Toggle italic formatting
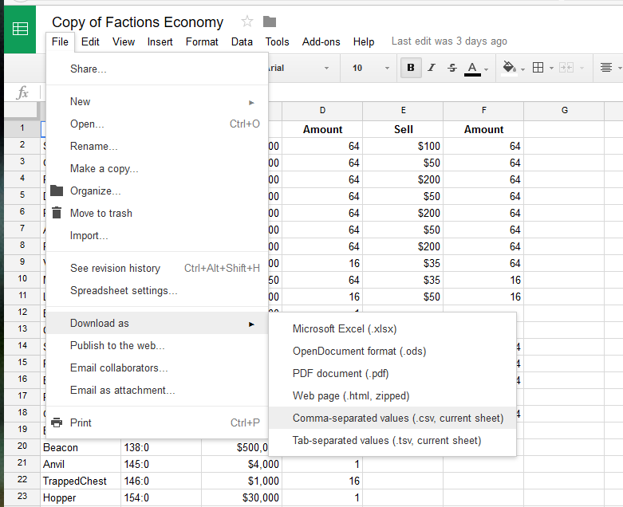This screenshot has width=623, height=507. point(432,68)
